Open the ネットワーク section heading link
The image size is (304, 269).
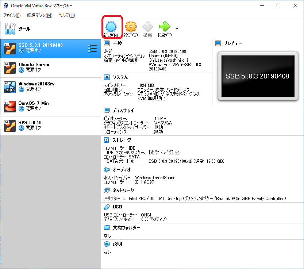pyautogui.click(x=123, y=191)
